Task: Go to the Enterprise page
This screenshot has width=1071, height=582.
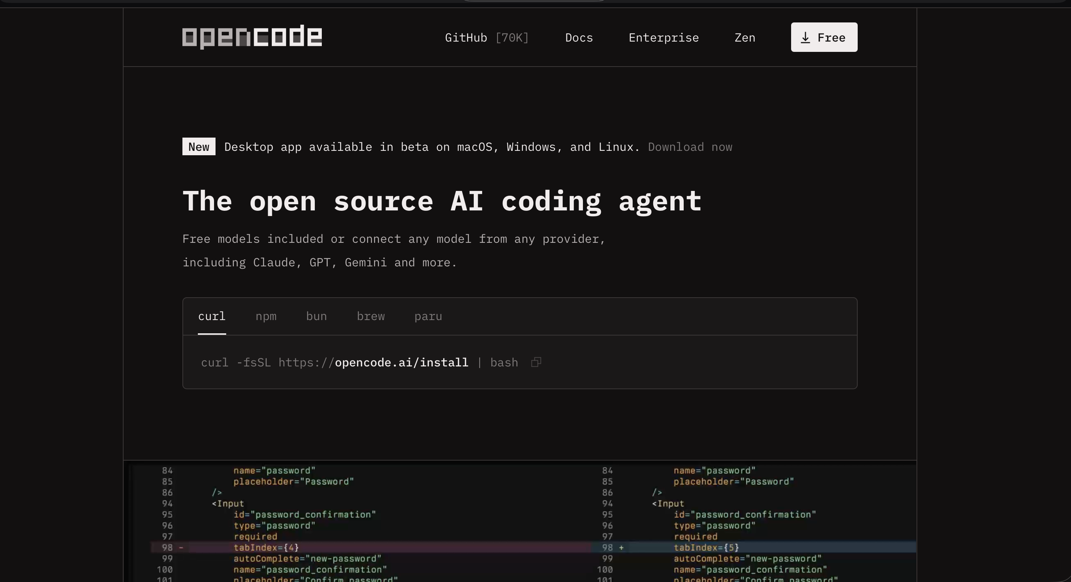Action: click(x=663, y=38)
